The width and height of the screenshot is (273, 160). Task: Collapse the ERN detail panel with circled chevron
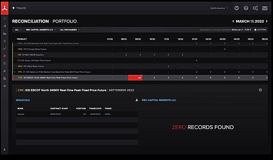click(260, 90)
